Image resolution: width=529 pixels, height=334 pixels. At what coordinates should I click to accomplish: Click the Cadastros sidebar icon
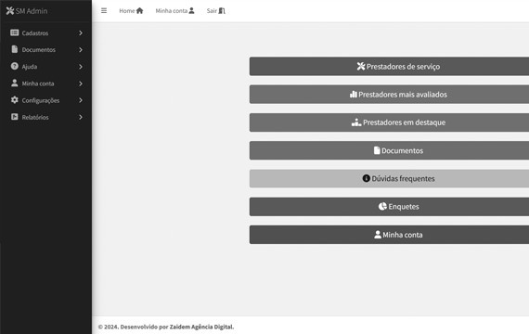click(15, 32)
